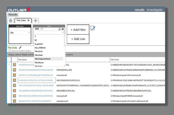
Task: Click the Add Join button
Action: click(x=78, y=39)
